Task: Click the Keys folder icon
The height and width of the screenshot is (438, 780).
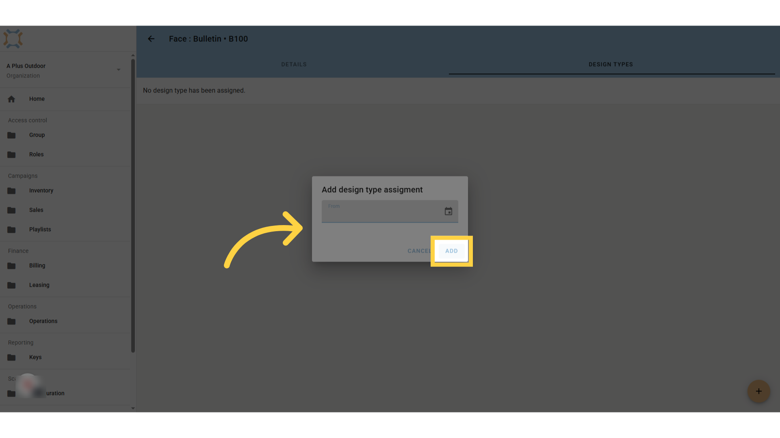Action: (11, 357)
